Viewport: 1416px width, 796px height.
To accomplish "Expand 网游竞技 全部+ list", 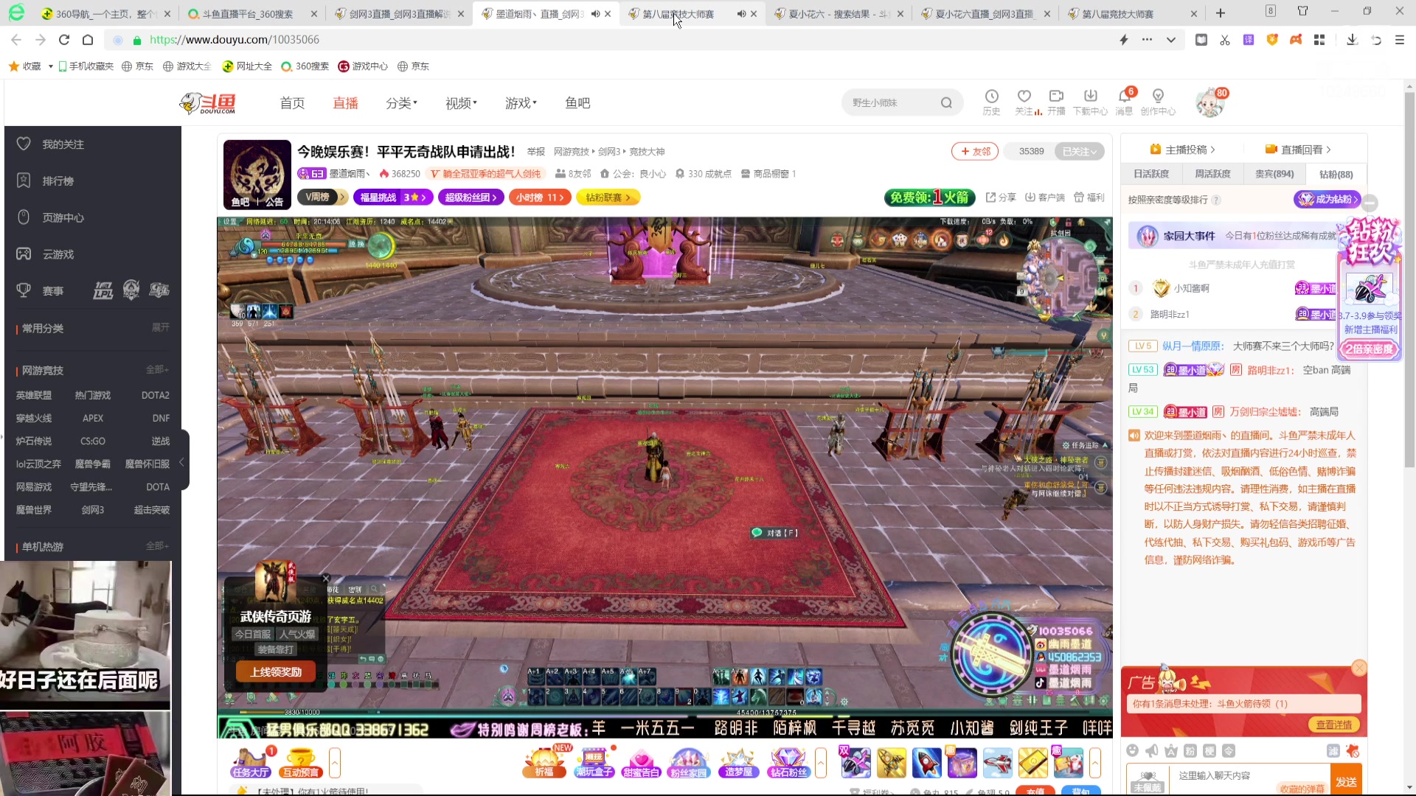I will pyautogui.click(x=157, y=370).
